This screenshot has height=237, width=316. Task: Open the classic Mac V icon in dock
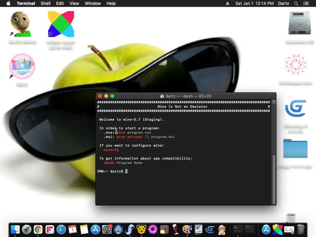click(x=198, y=229)
